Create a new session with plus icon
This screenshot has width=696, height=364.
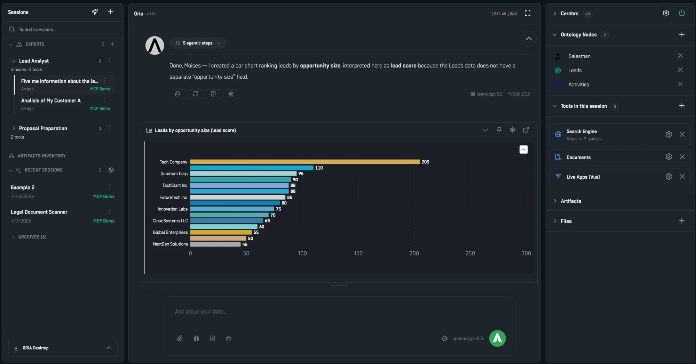point(111,12)
